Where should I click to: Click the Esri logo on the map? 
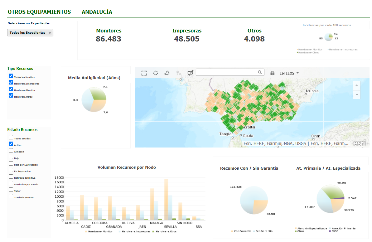coord(360,143)
